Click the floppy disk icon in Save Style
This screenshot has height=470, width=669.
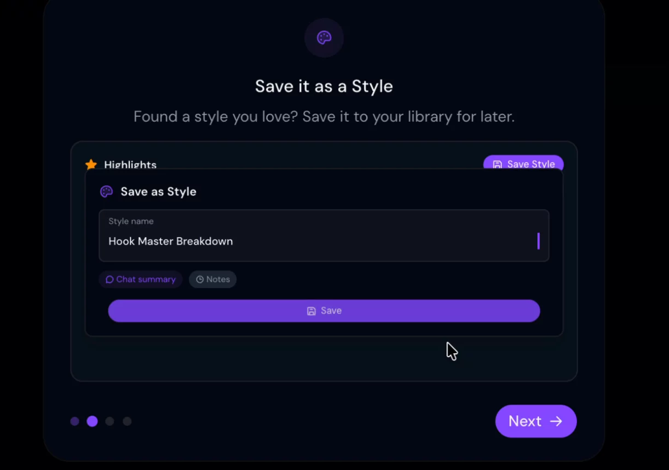pos(497,164)
